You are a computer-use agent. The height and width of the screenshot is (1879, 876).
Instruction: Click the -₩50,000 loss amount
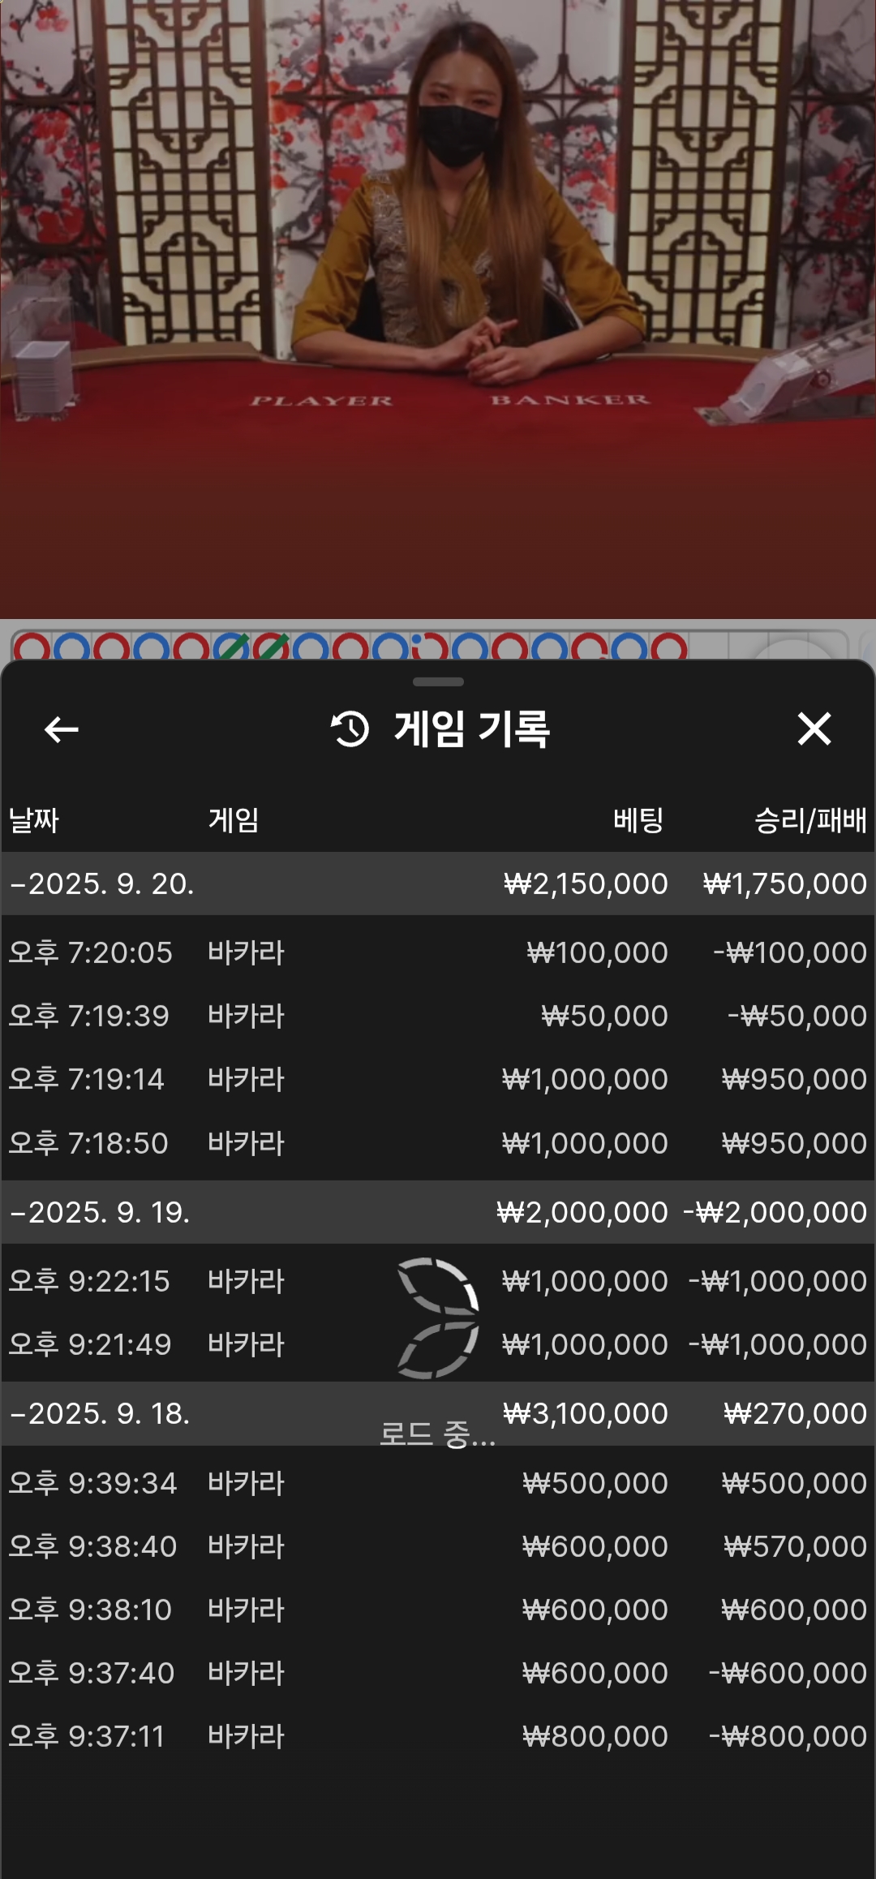[x=797, y=1016]
